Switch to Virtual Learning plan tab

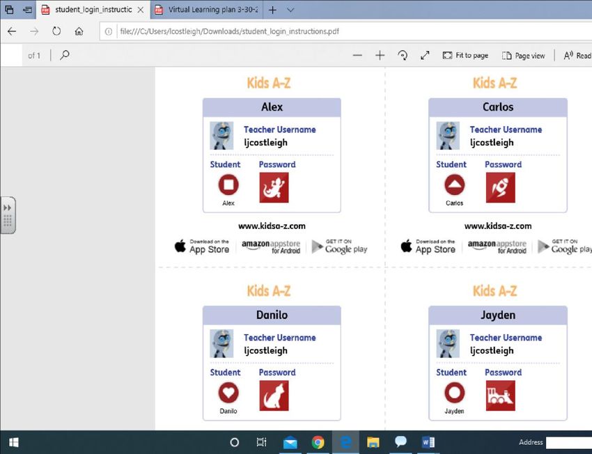click(x=207, y=10)
